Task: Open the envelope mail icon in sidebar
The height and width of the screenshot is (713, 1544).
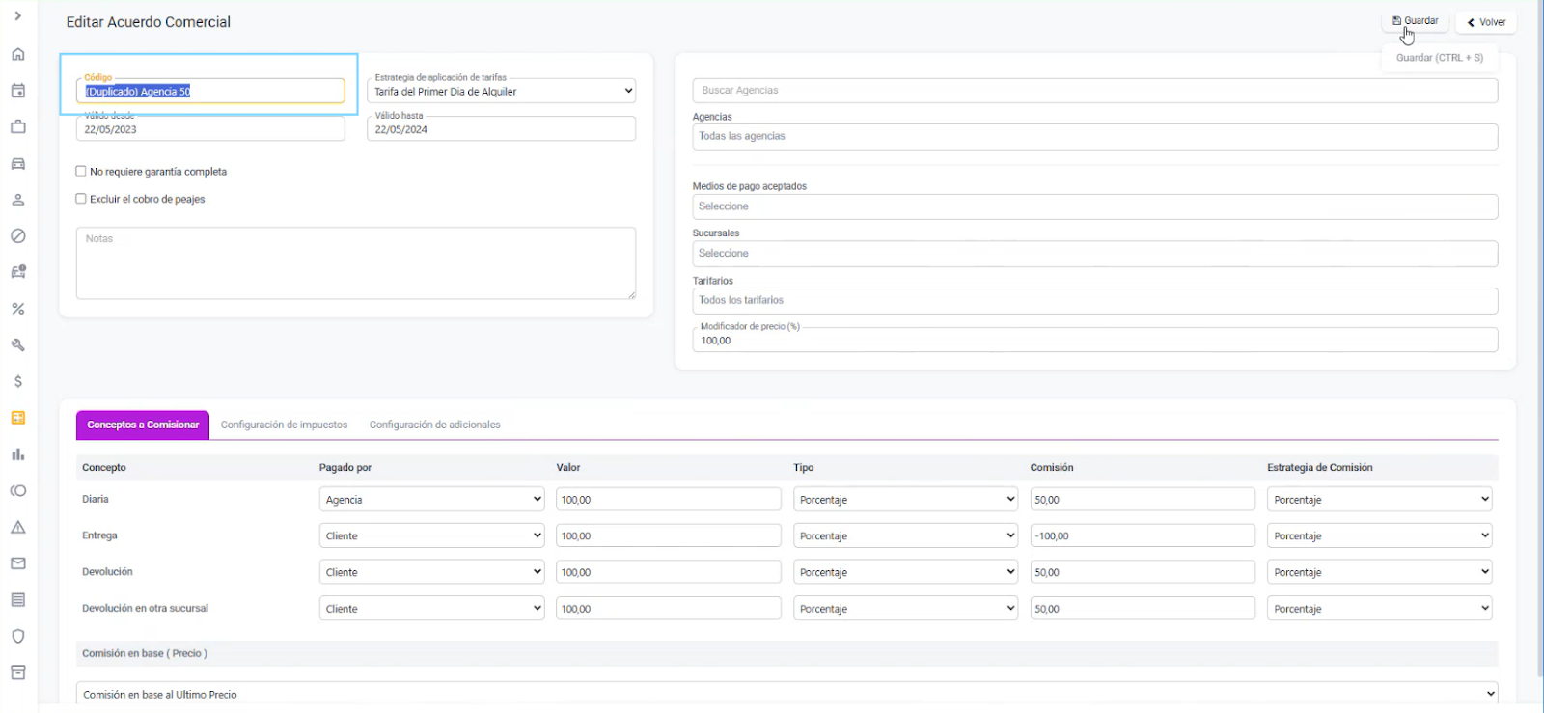Action: pos(17,563)
